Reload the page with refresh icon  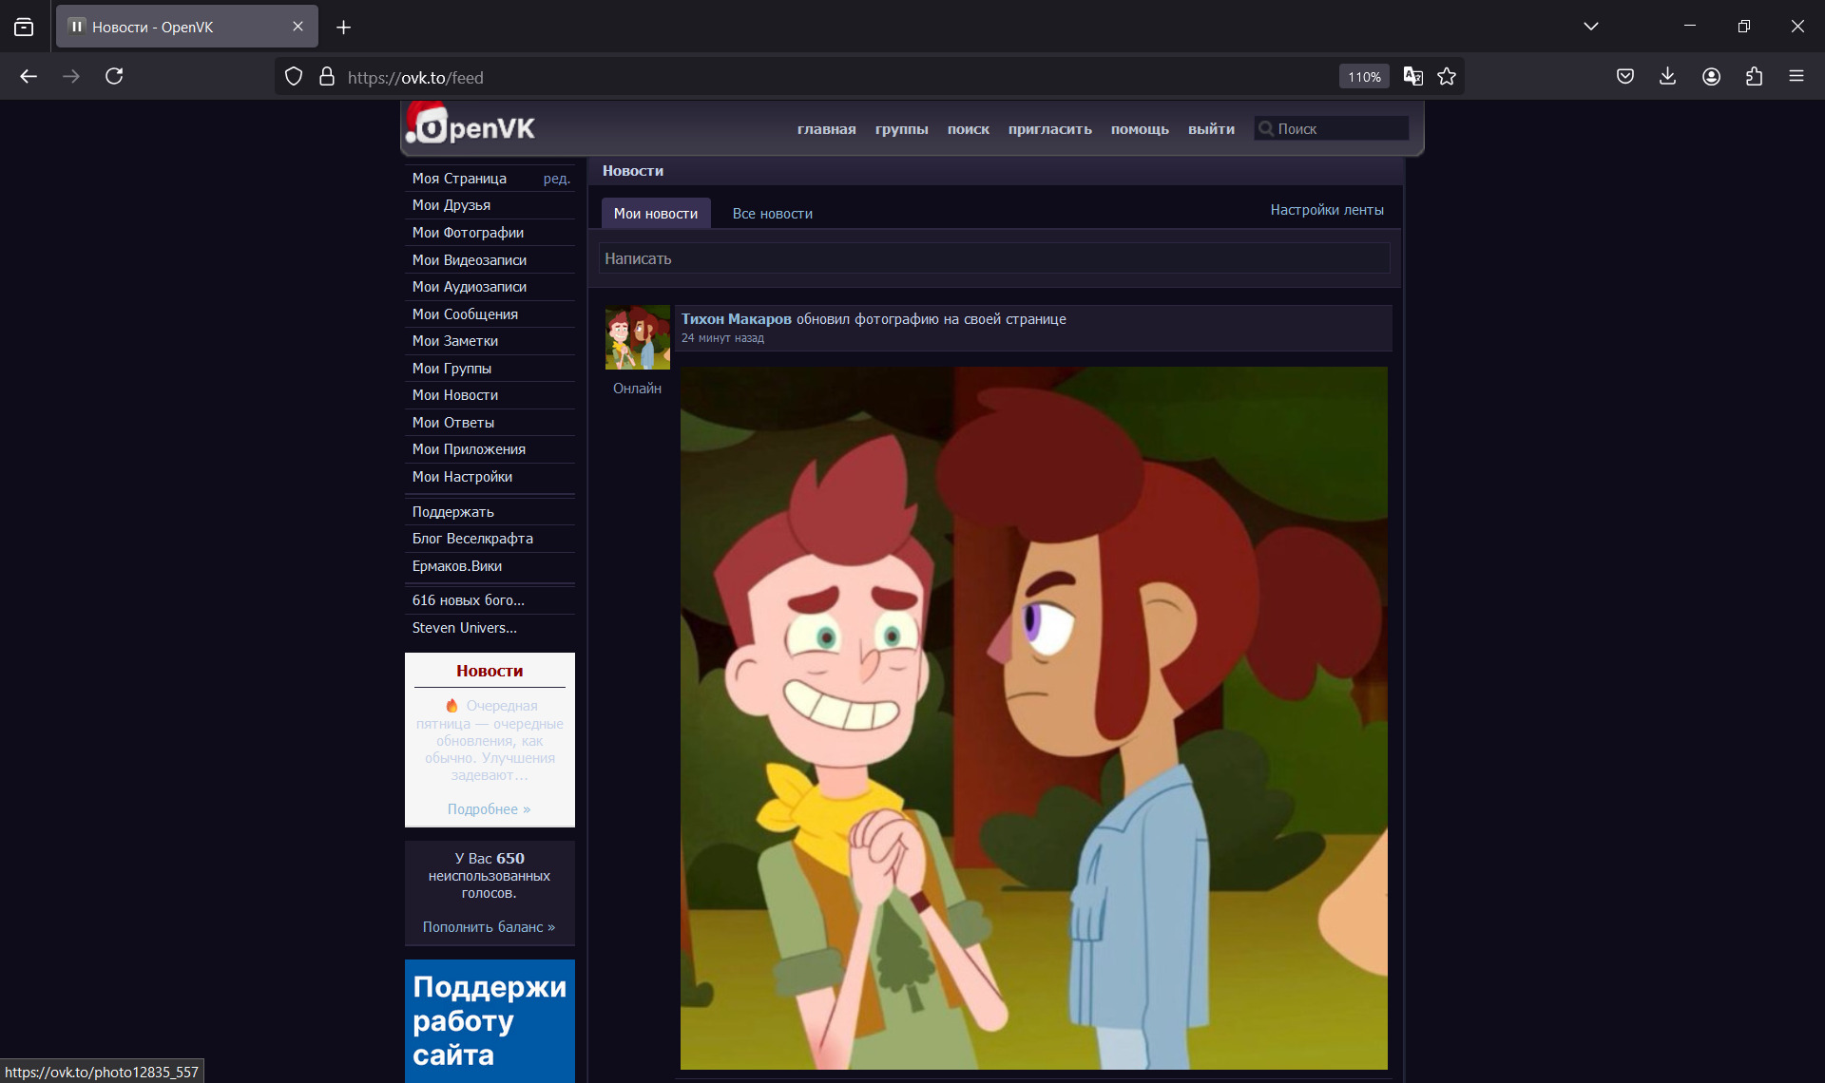tap(114, 77)
